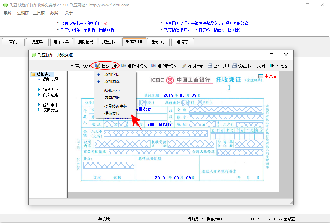This screenshot has height=223, width=330.
Task: Select 页面边距 in the left tree
Action: (51, 95)
